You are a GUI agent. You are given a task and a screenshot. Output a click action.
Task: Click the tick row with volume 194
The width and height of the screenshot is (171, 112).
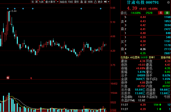(146, 105)
